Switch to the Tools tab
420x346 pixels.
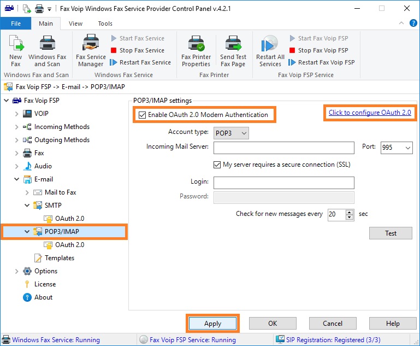105,24
